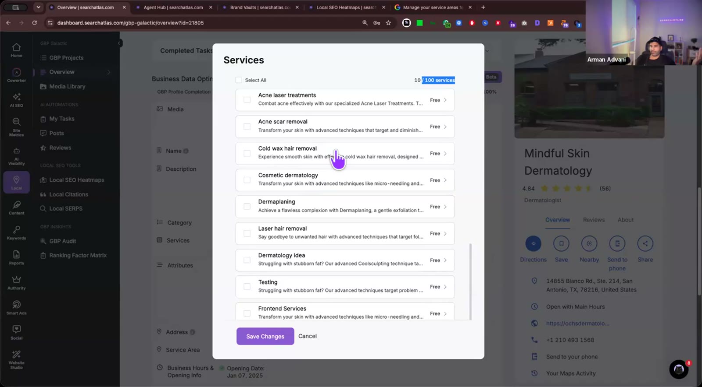Open Ranking Factor Matrix link
This screenshot has height=387, width=702.
click(73, 255)
